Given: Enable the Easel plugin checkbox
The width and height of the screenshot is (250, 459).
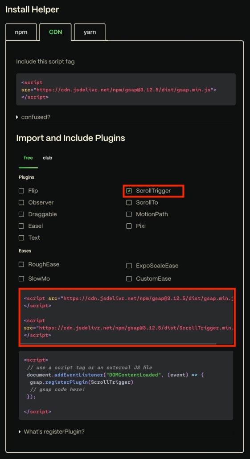Looking at the screenshot, I should [x=21, y=226].
